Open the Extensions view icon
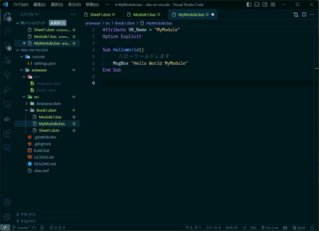 click(x=7, y=134)
